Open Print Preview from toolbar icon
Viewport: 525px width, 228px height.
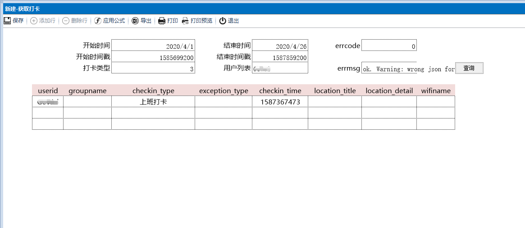point(185,21)
